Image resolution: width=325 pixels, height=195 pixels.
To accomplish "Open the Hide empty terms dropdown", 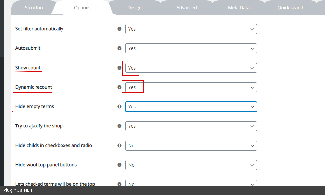I will (191, 107).
